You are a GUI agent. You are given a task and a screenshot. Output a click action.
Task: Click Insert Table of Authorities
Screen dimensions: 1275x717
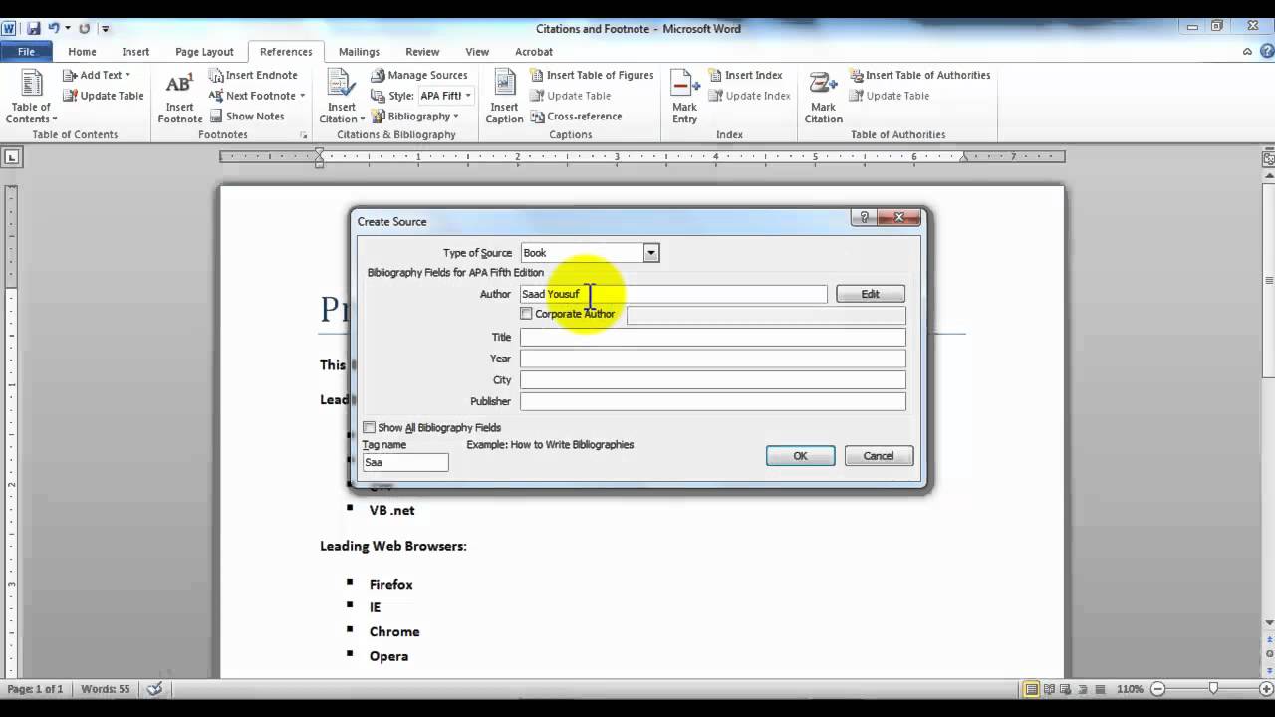(919, 75)
